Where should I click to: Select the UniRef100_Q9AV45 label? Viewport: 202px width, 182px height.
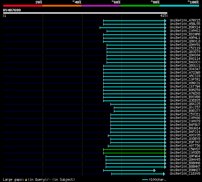click(x=185, y=160)
